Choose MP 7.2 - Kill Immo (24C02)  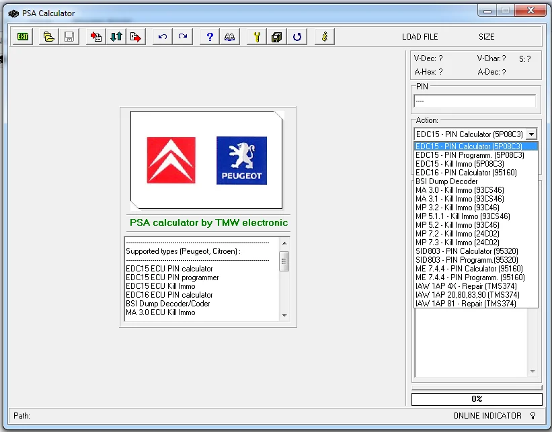click(x=476, y=234)
